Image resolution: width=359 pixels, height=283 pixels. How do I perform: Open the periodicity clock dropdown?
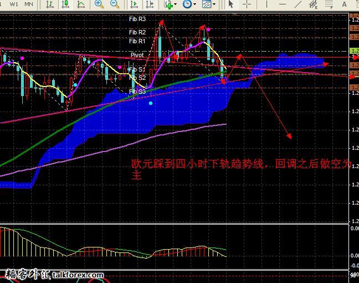click(x=188, y=4)
